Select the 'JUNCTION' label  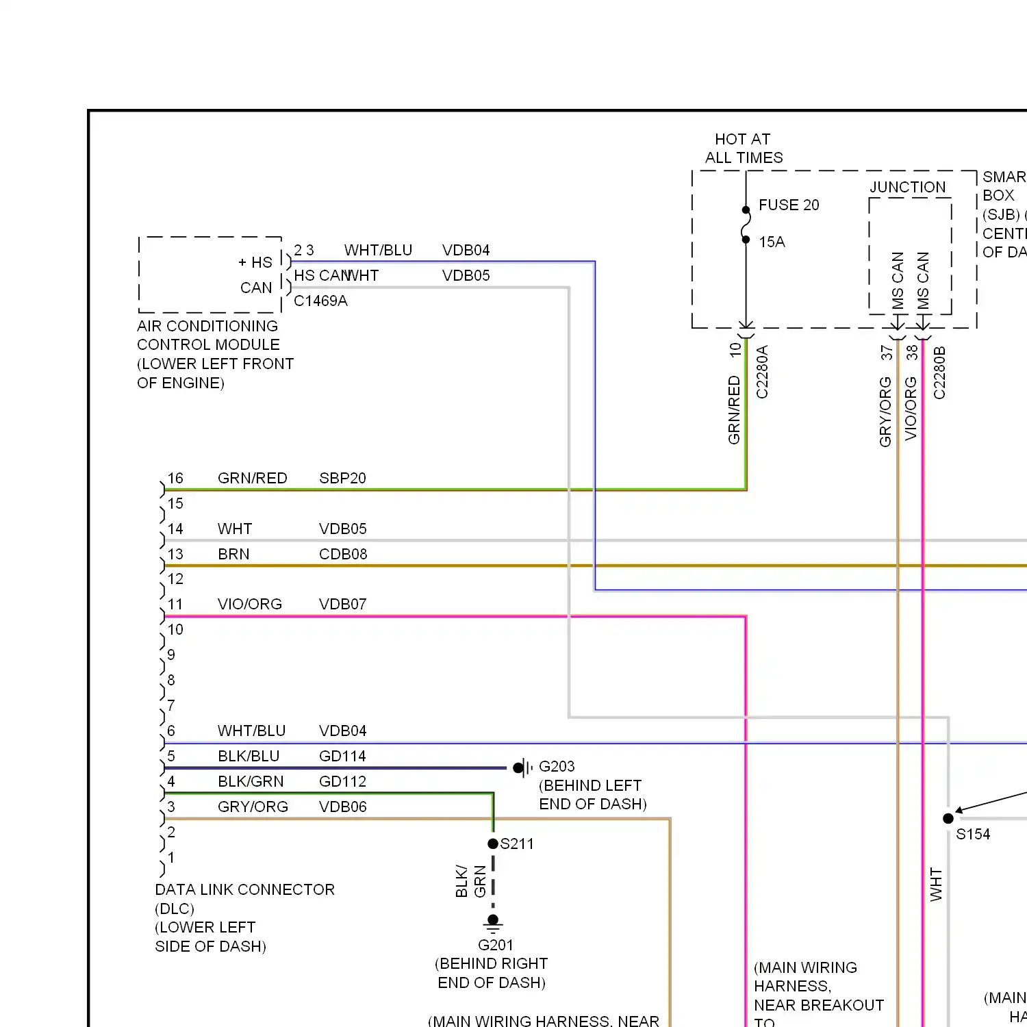point(907,187)
